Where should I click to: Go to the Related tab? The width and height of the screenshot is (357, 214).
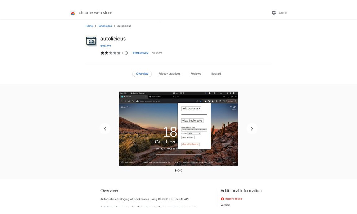coord(216,74)
